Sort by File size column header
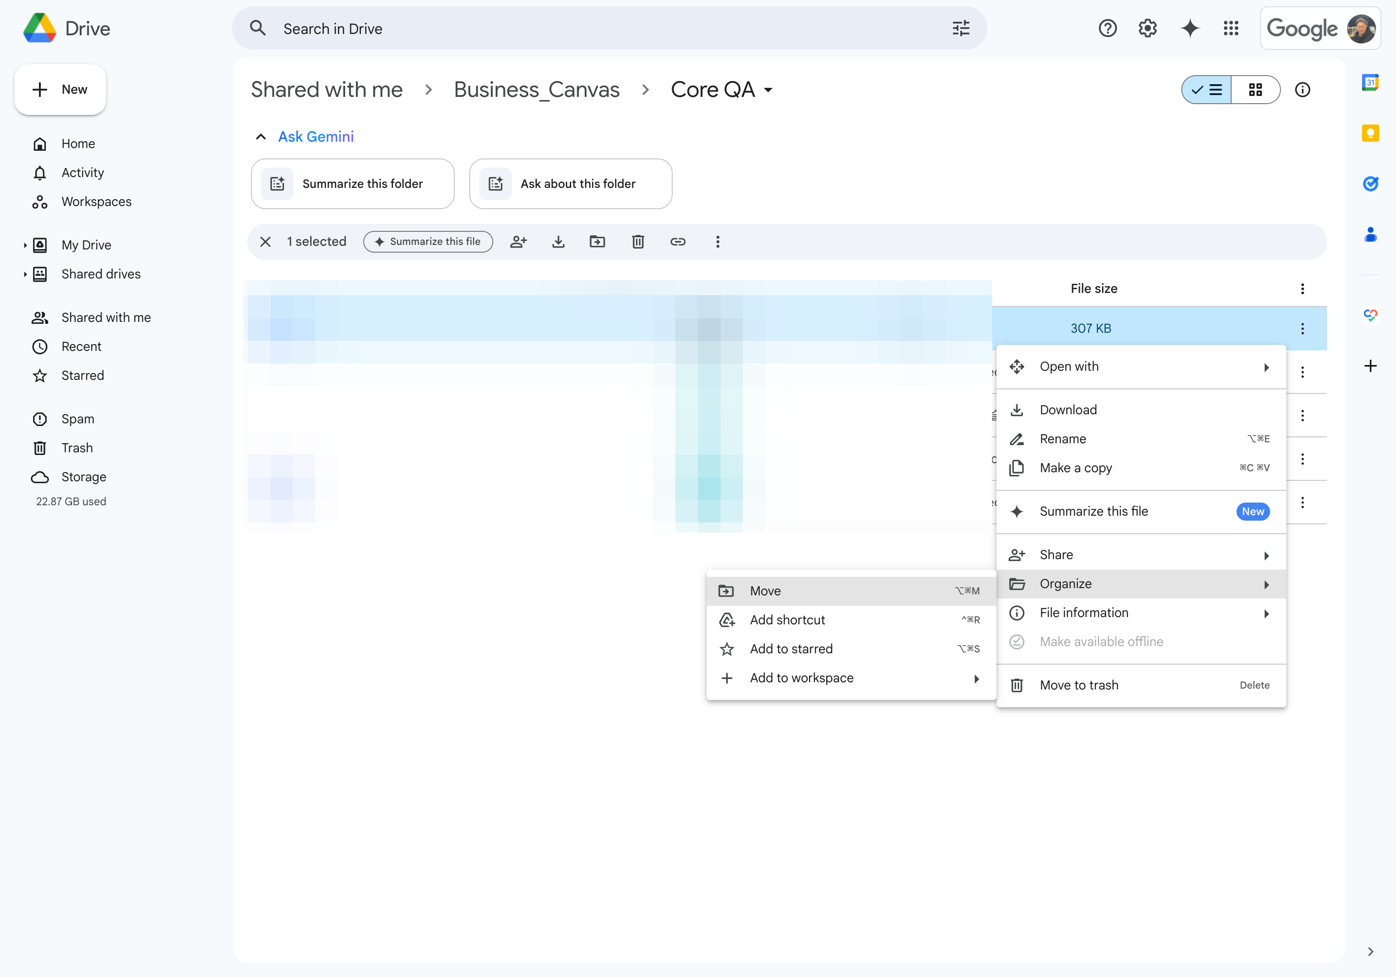The image size is (1396, 977). 1094,288
